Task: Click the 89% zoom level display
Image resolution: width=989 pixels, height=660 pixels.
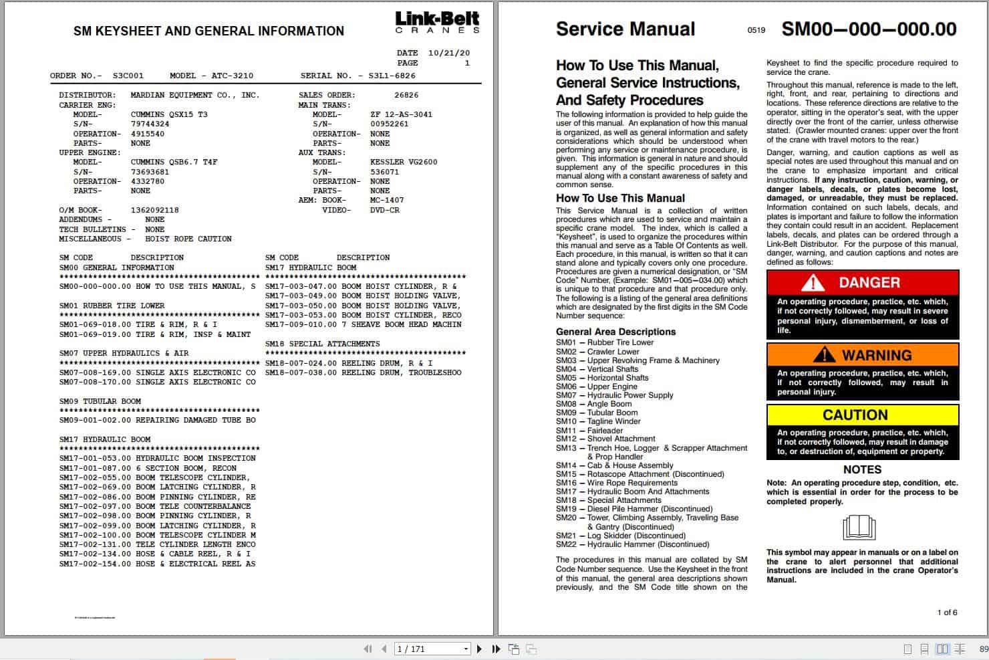Action: coord(981,649)
